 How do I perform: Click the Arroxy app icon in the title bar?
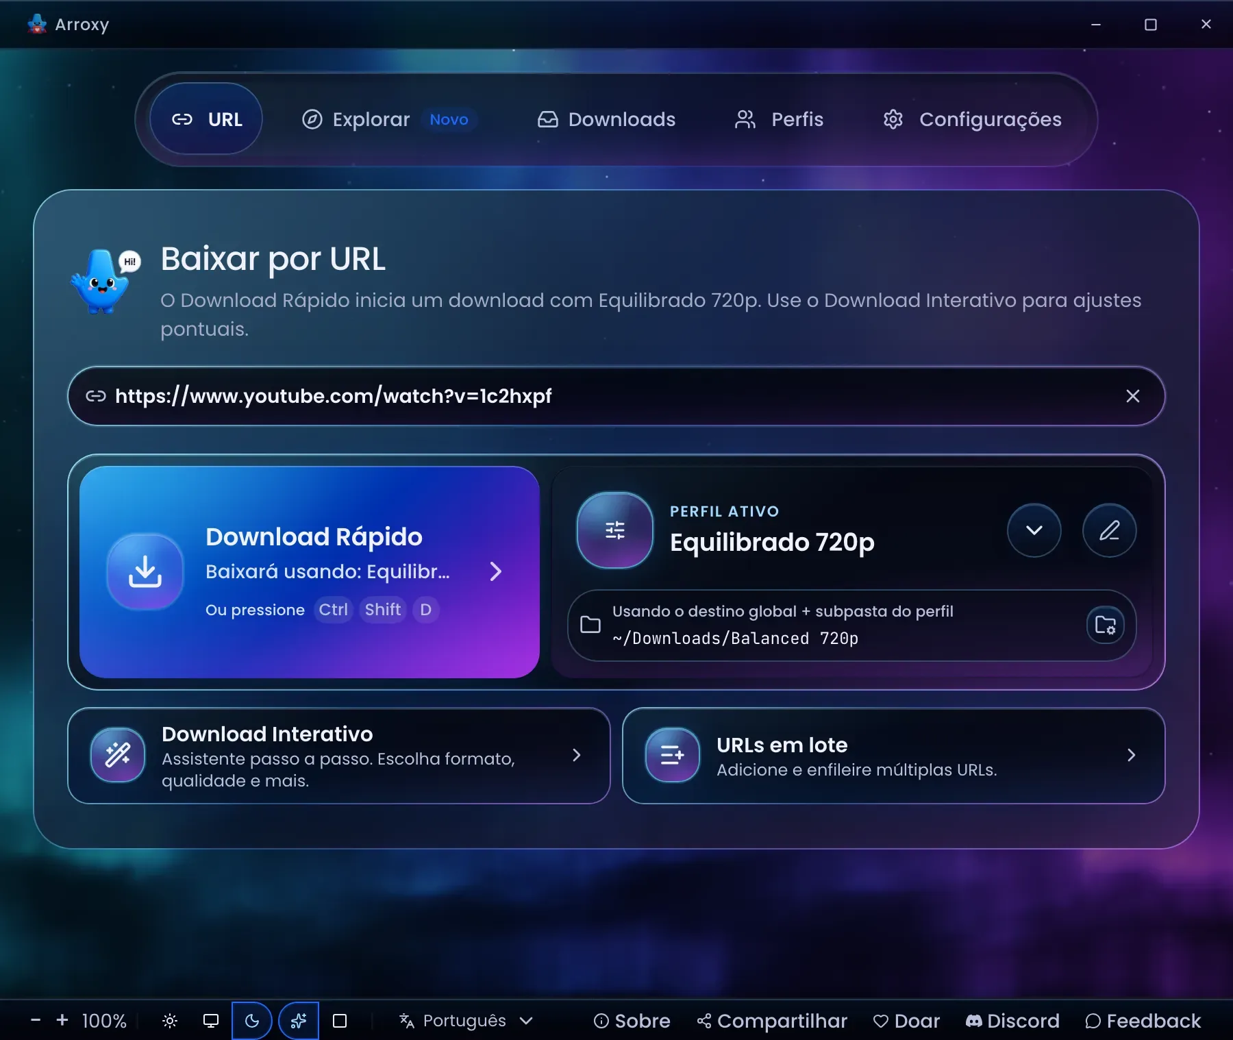coord(37,24)
